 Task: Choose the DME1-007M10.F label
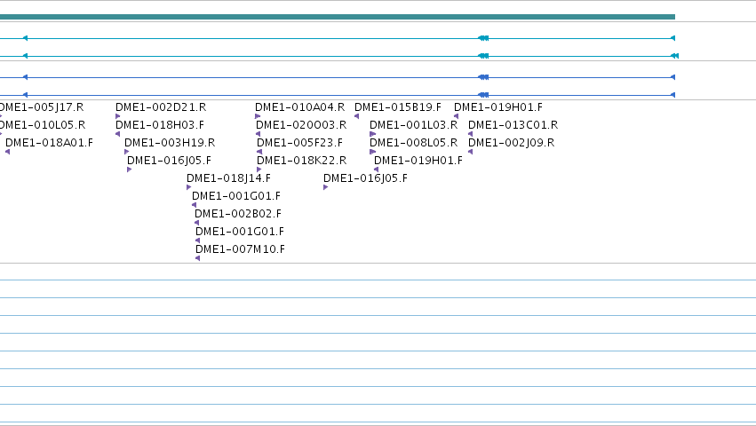tap(240, 249)
